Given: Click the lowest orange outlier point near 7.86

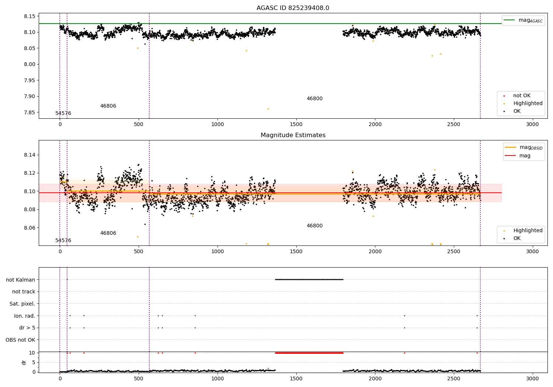Looking at the screenshot, I should click(268, 109).
